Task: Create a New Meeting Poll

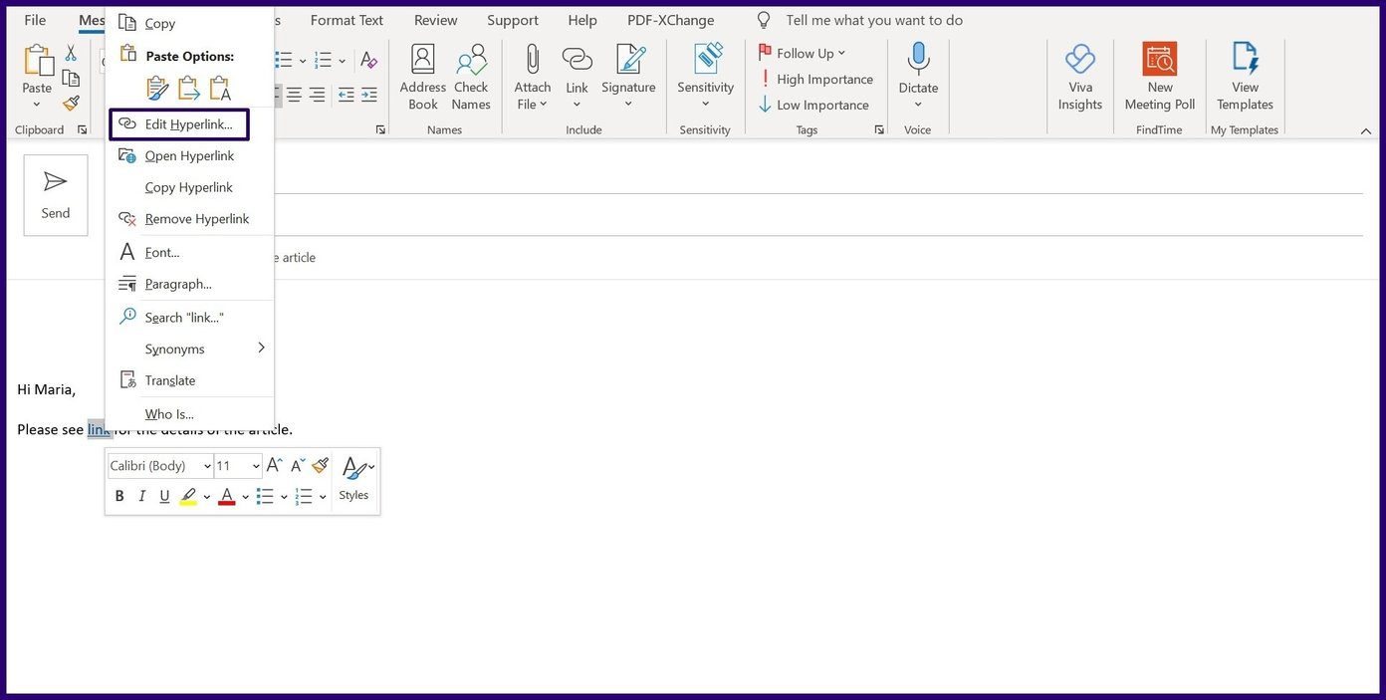Action: pyautogui.click(x=1160, y=78)
